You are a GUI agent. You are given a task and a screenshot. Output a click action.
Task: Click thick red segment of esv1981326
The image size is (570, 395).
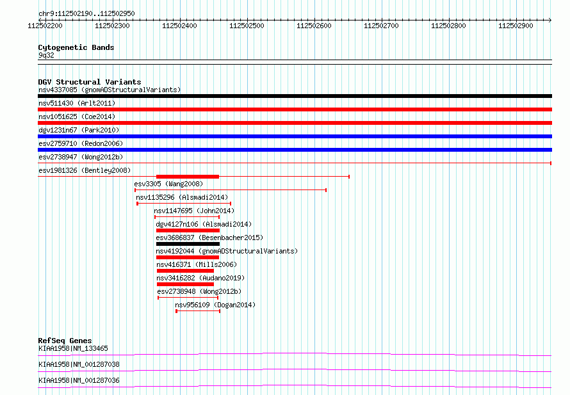[188, 177]
